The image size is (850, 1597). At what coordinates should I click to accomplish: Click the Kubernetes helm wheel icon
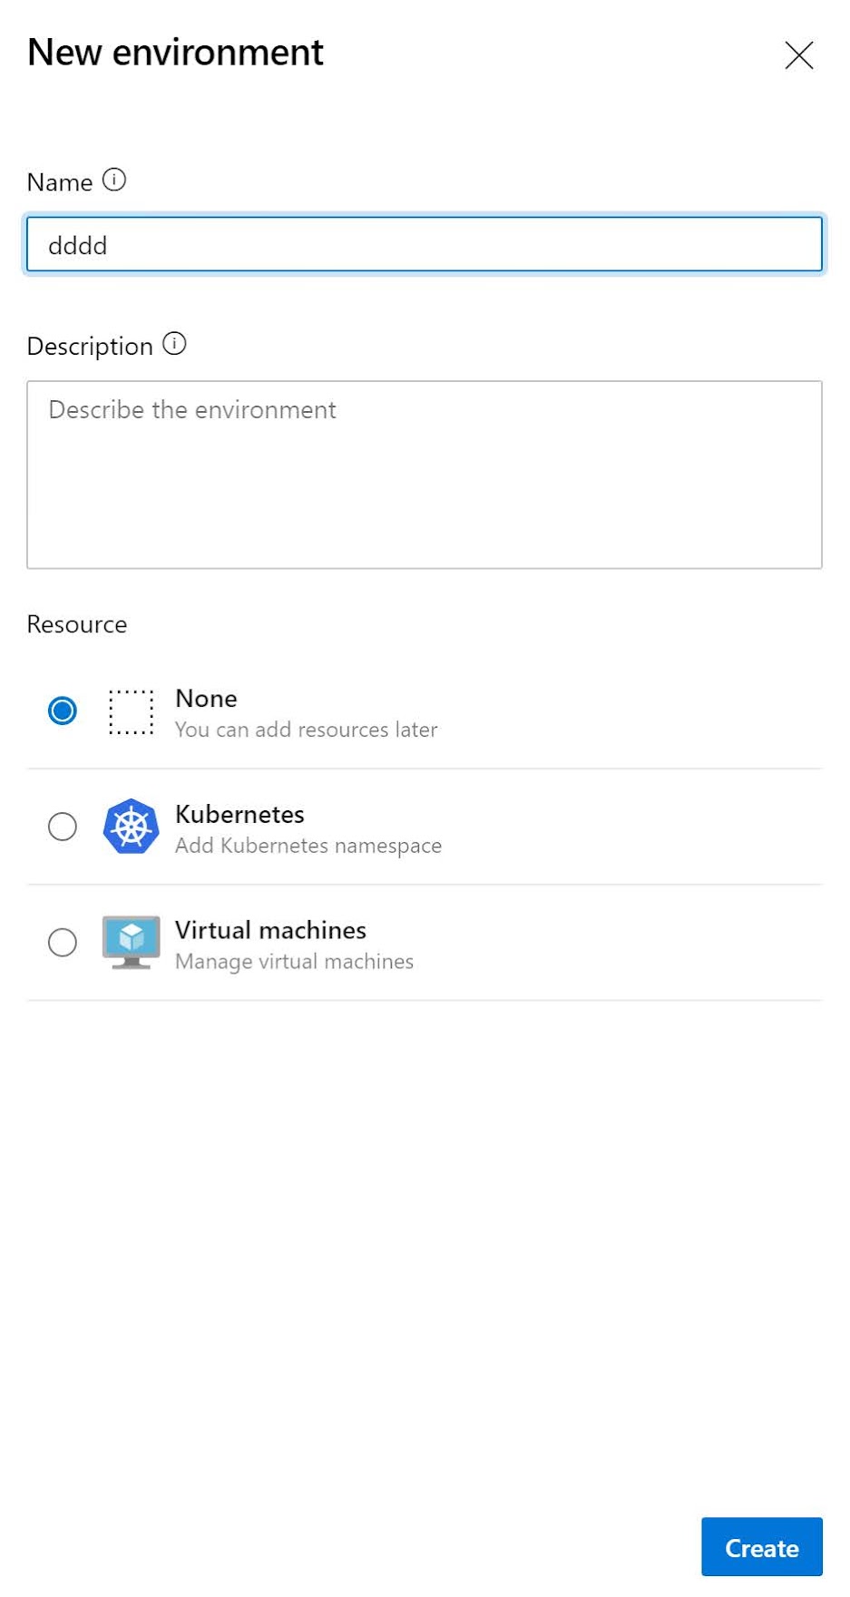point(132,827)
